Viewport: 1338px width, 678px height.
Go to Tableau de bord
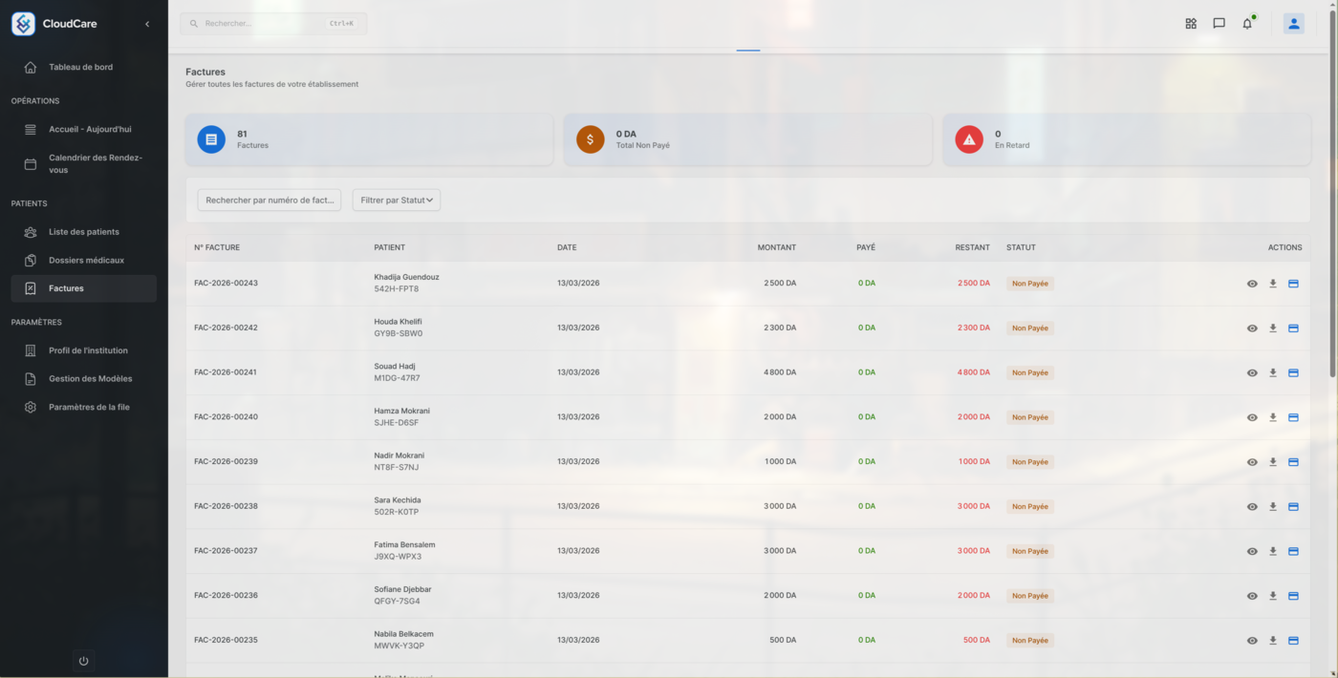point(80,67)
